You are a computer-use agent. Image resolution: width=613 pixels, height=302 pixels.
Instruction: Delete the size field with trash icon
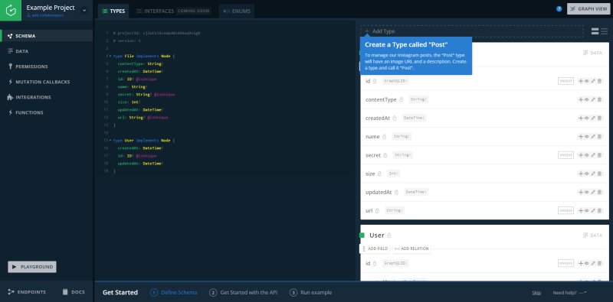pyautogui.click(x=600, y=174)
